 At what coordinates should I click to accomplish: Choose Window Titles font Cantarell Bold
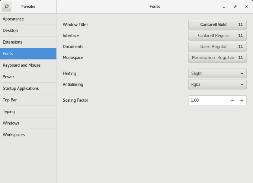(x=217, y=25)
